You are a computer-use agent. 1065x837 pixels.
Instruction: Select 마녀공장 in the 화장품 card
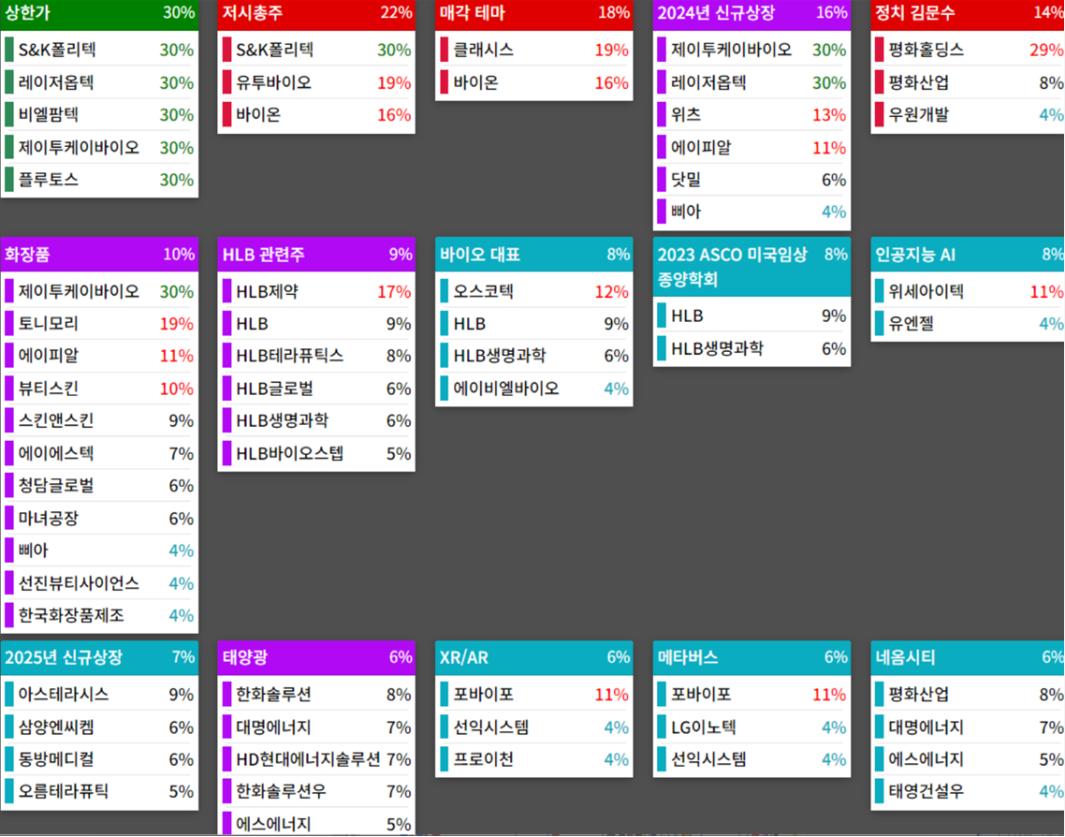(x=99, y=519)
